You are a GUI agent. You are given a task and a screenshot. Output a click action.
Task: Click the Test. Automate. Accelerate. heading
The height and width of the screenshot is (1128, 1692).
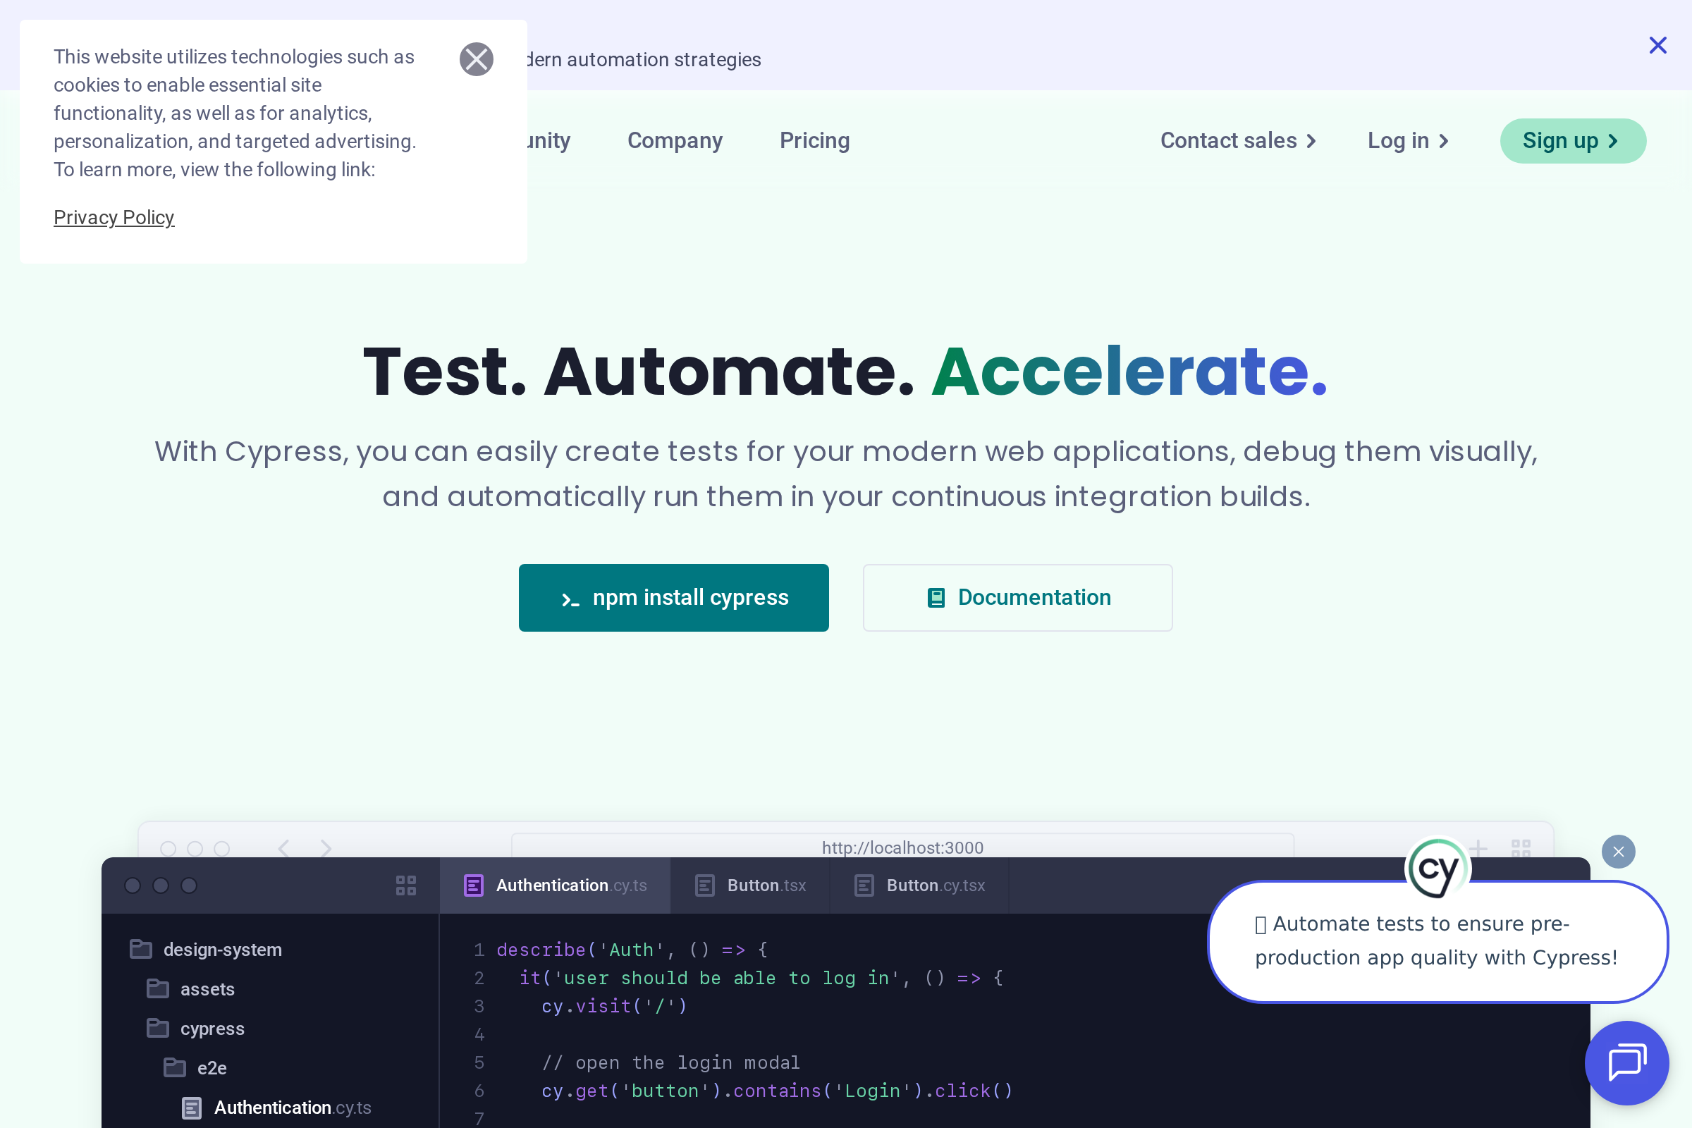click(x=845, y=372)
